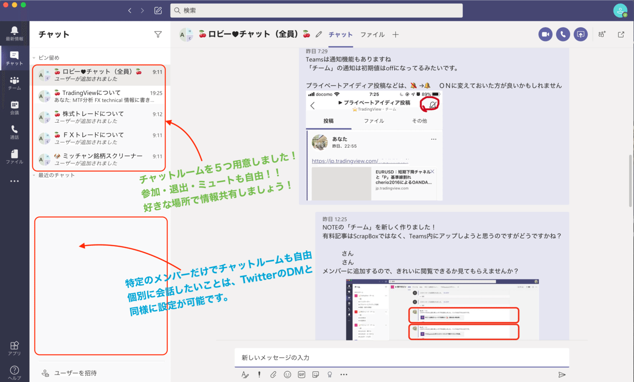Mark message as important exclamation icon
The height and width of the screenshot is (382, 634).
[259, 375]
